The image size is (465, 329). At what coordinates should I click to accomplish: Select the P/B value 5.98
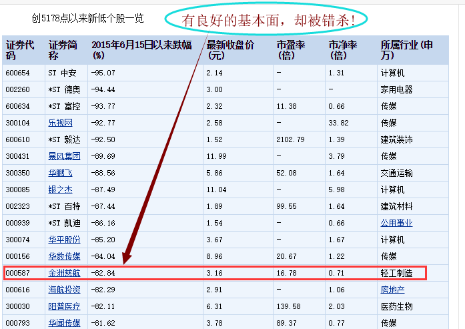click(336, 190)
